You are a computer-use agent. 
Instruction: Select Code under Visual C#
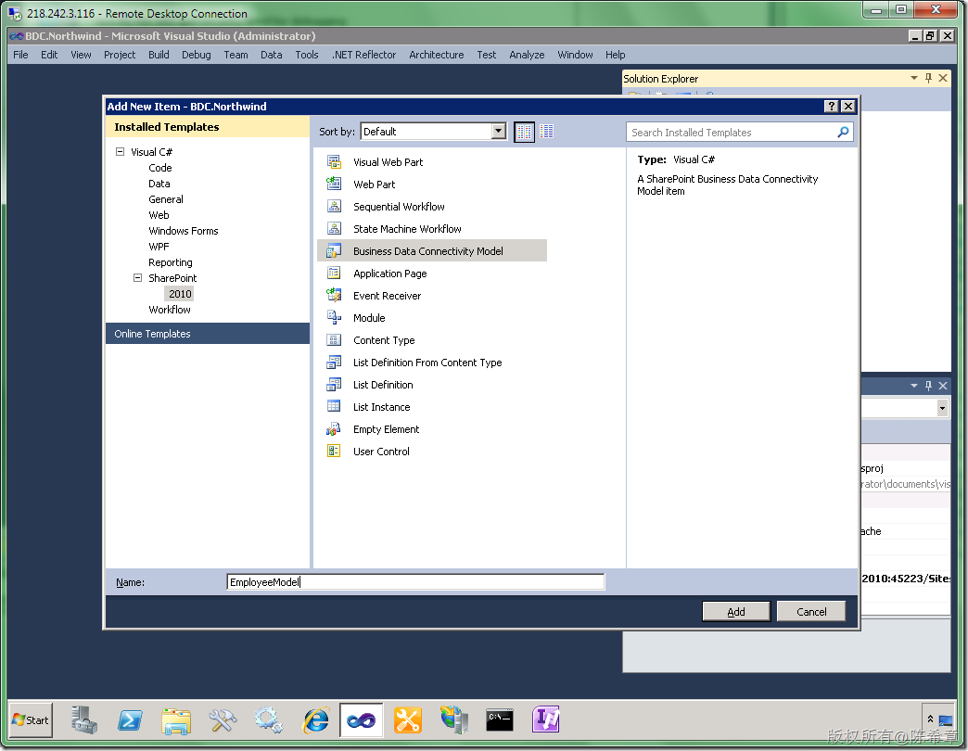click(159, 168)
